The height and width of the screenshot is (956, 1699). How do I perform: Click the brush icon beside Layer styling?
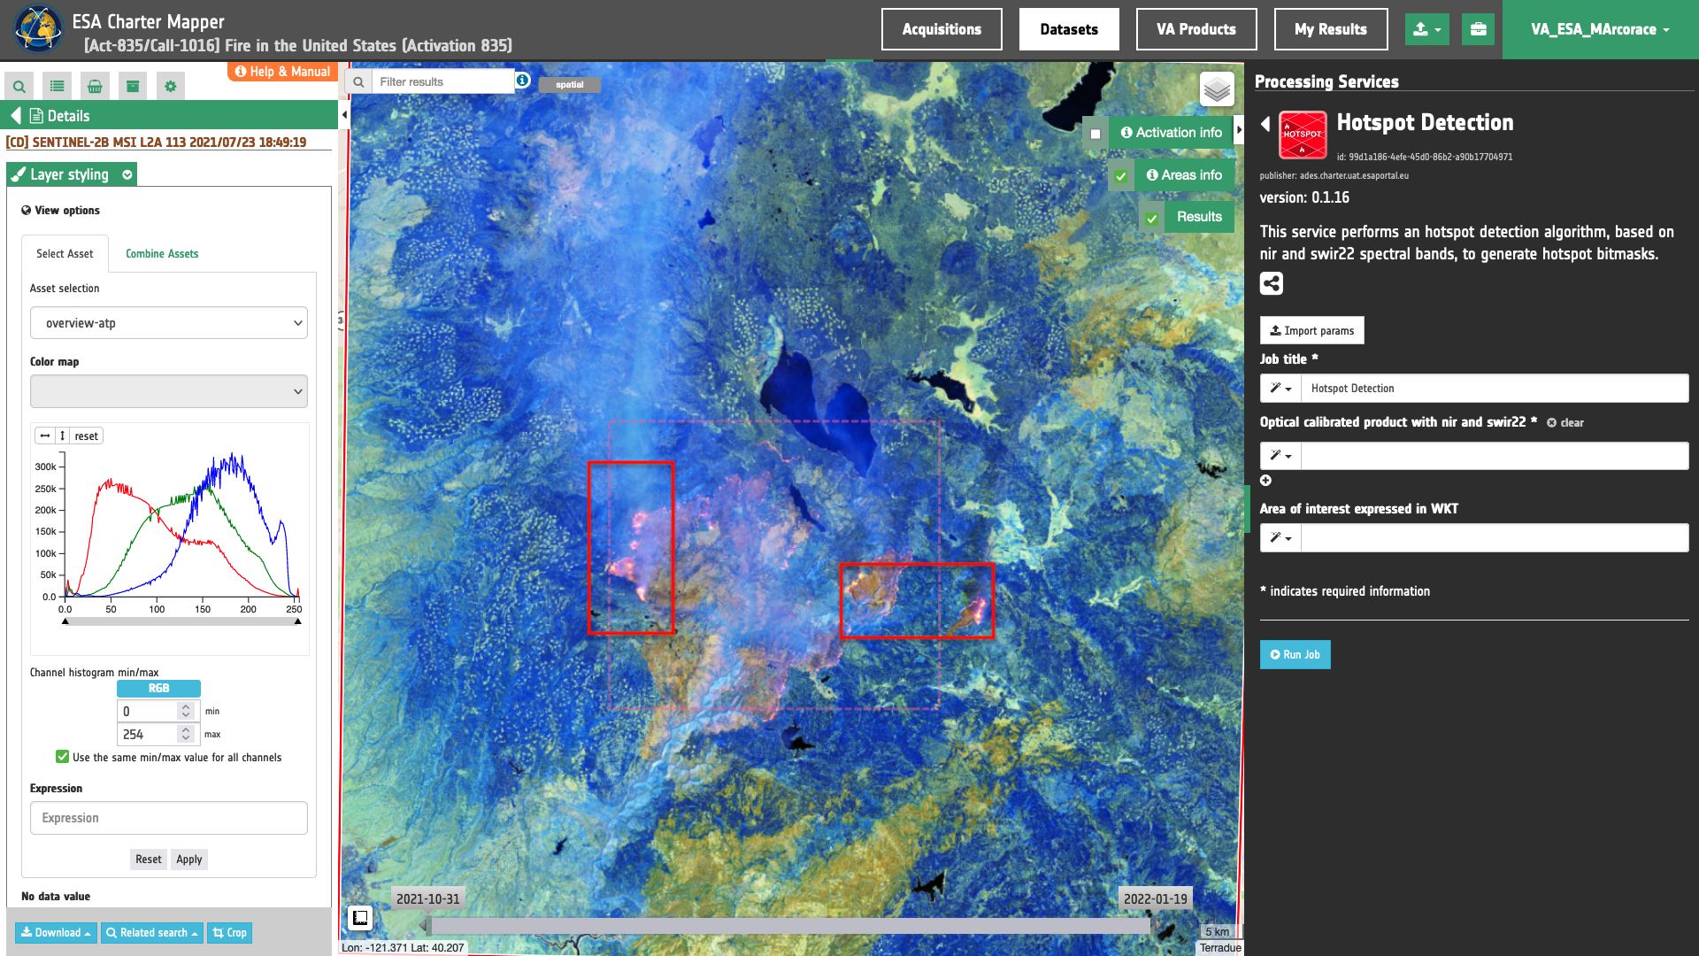point(18,174)
